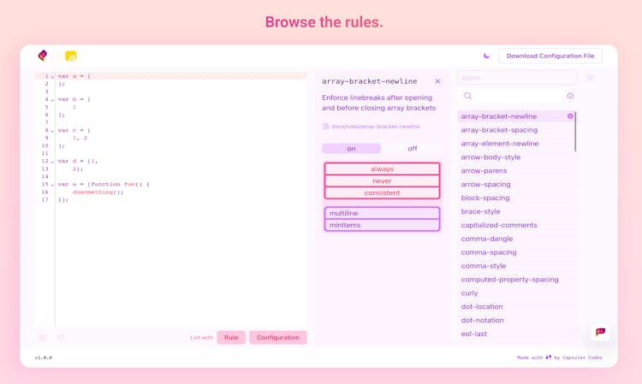Select arrow-body-style from the rules list

[x=490, y=157]
